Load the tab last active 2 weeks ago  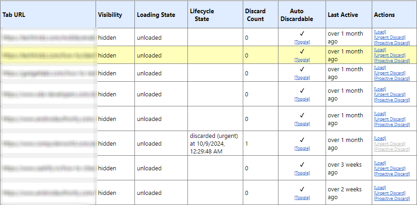pos(380,188)
